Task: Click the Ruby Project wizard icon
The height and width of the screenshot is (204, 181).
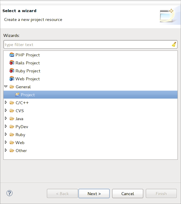Action: point(12,71)
